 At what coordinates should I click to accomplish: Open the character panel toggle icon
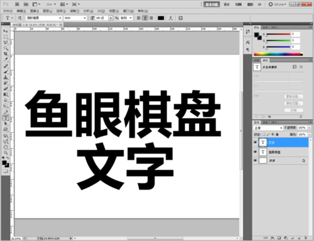pyautogui.click(x=181, y=18)
